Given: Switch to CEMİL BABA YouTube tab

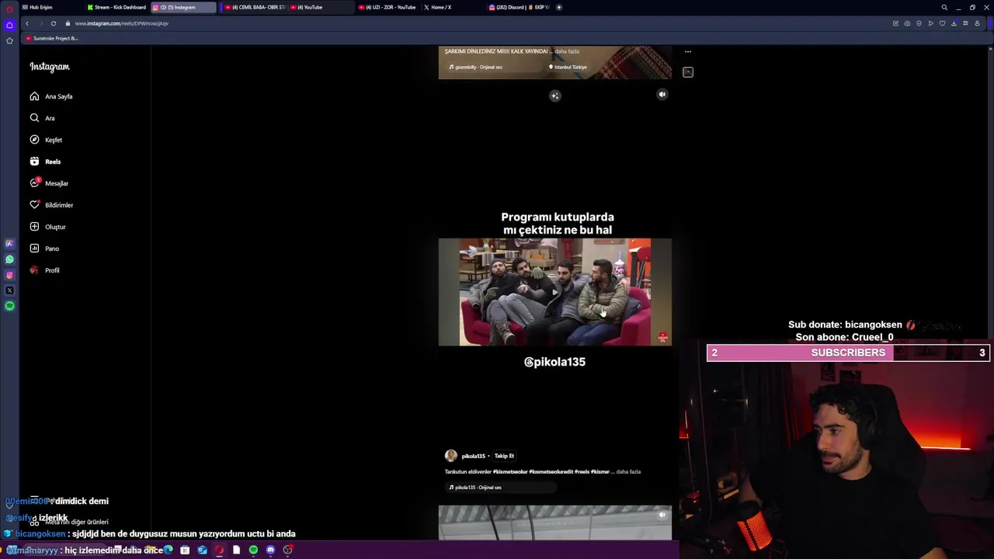Looking at the screenshot, I should point(253,7).
